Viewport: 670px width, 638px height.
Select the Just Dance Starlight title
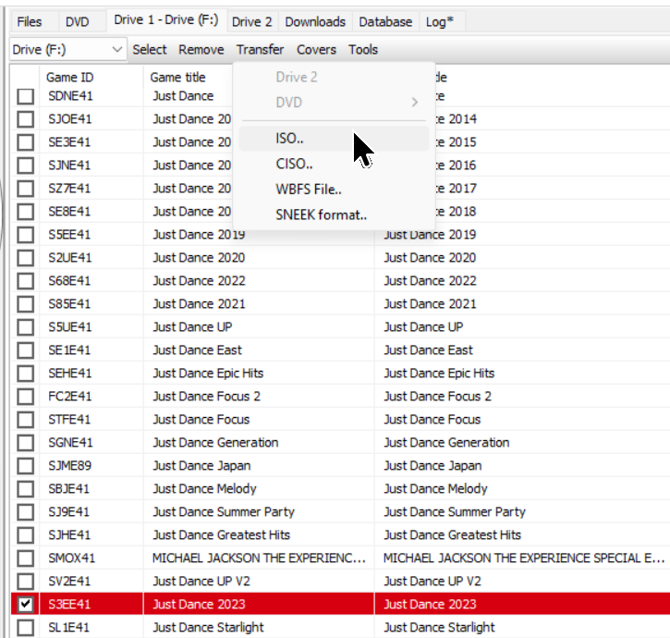[x=209, y=627]
